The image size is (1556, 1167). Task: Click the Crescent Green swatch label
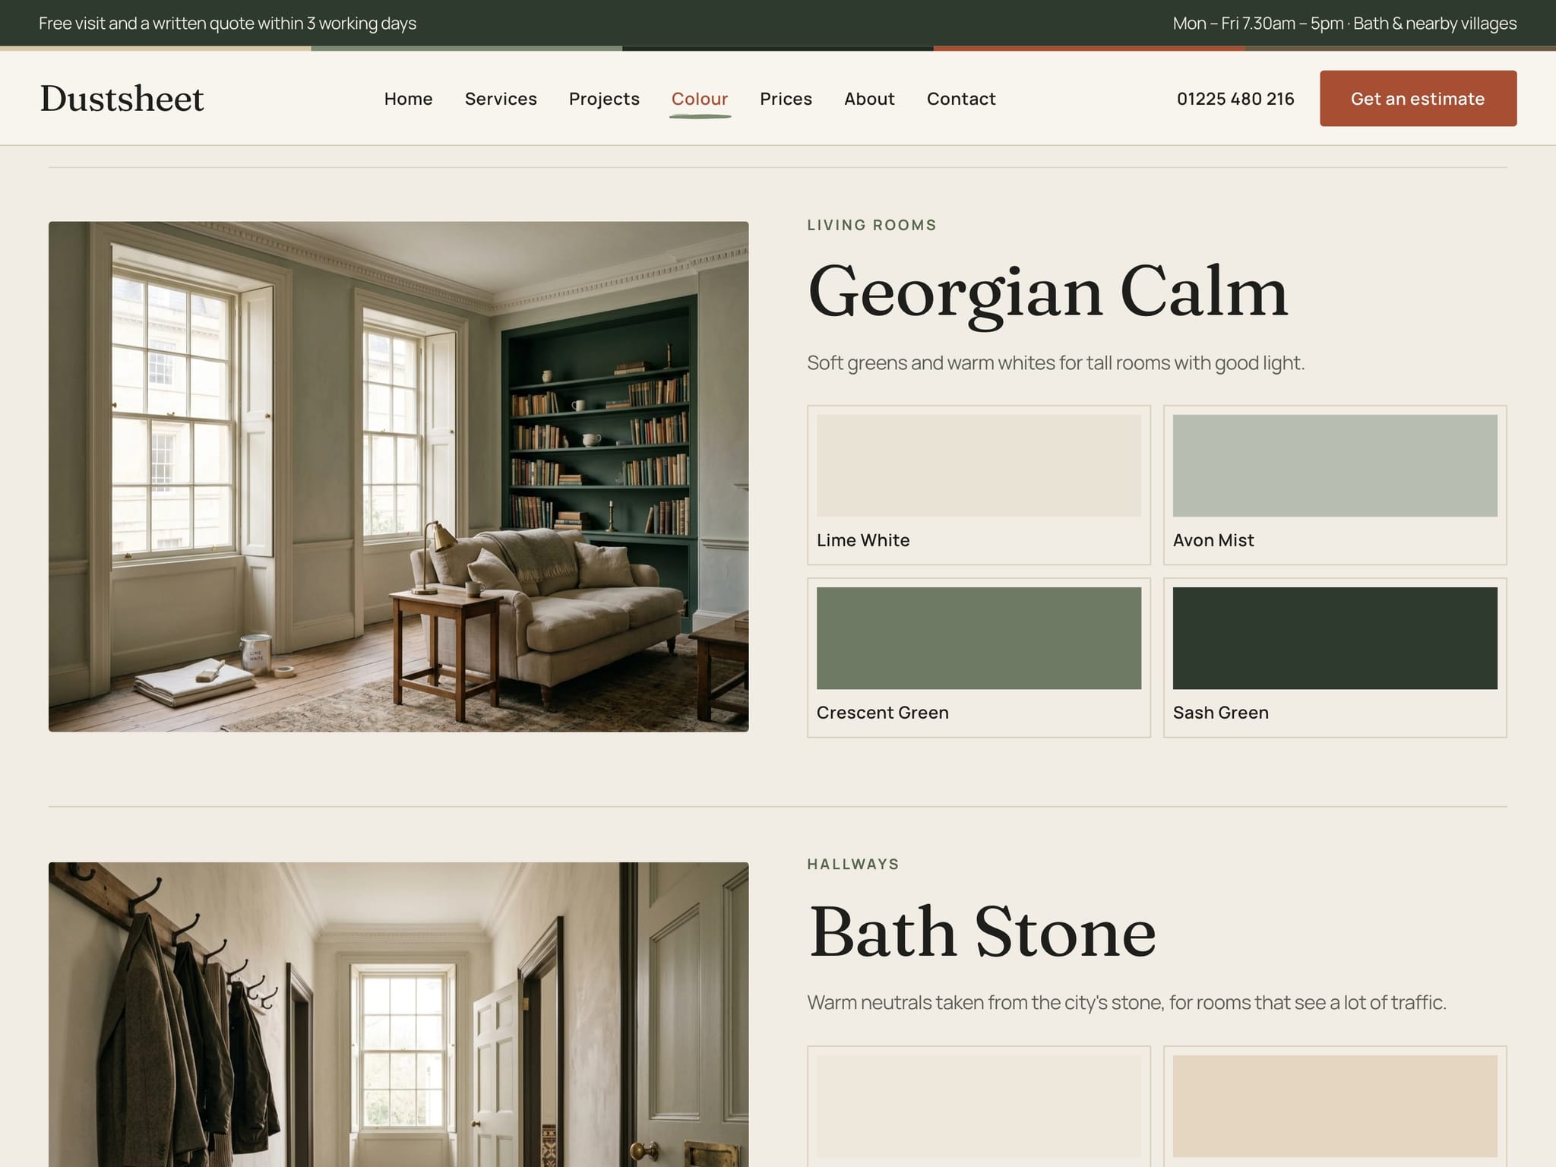coord(882,713)
